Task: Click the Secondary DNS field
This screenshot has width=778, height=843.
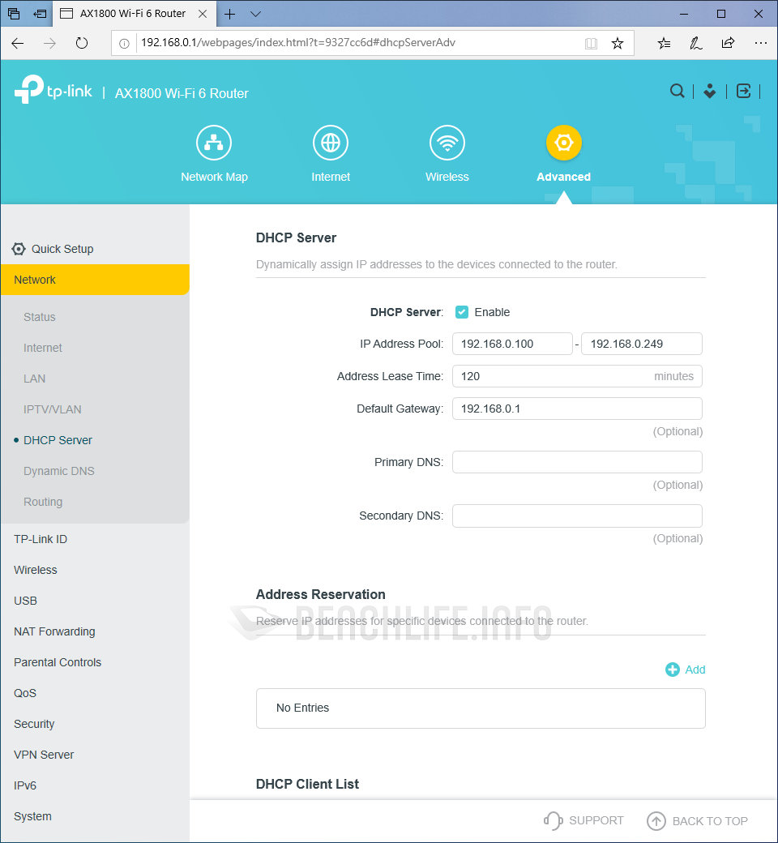Action: pyautogui.click(x=577, y=516)
